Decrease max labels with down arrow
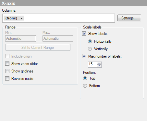This screenshot has height=121, width=147. 99,65
